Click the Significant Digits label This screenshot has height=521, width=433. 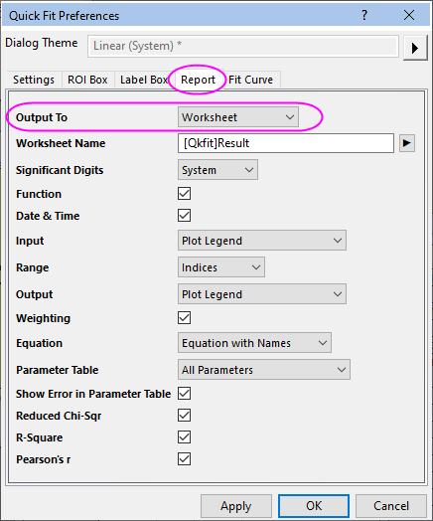[60, 170]
